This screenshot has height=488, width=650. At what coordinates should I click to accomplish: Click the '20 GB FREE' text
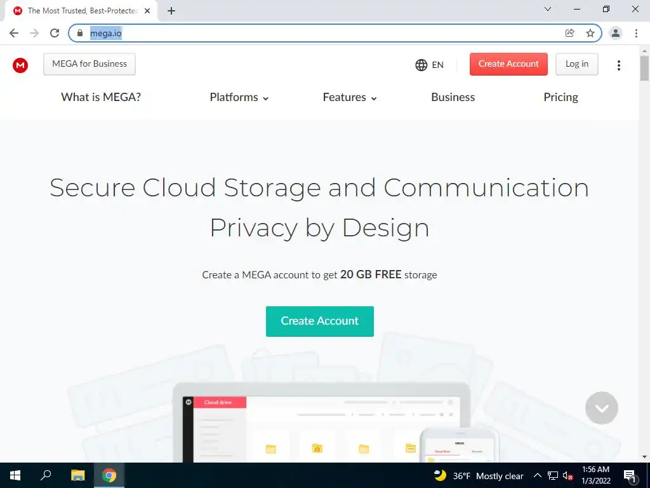[x=371, y=274]
